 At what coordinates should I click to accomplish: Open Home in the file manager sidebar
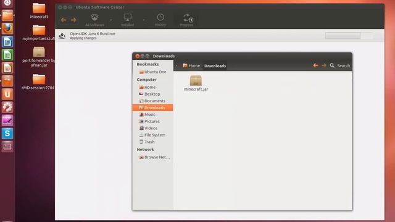148,87
